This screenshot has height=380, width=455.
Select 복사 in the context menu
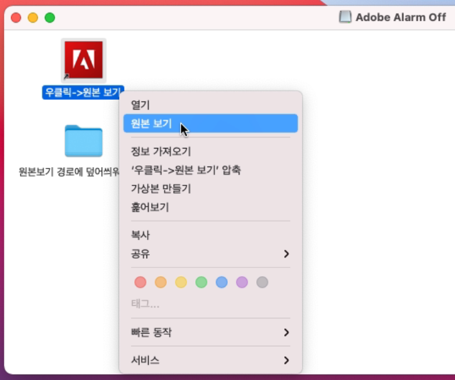point(211,235)
